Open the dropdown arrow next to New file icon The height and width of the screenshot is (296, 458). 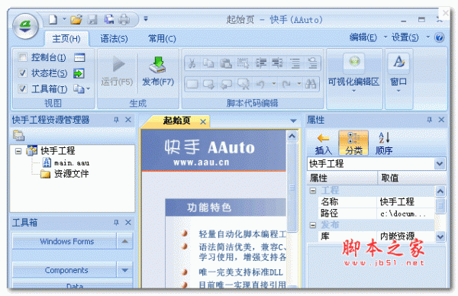point(64,19)
